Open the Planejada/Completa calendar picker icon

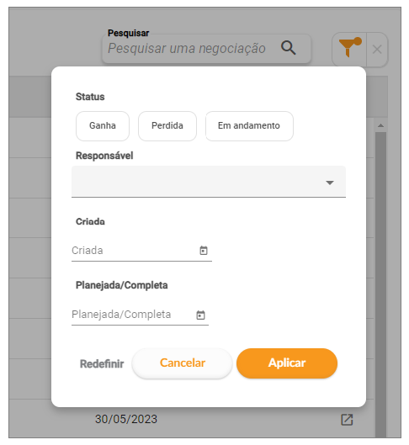[200, 315]
